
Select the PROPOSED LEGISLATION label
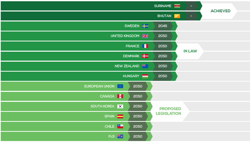point(168,111)
